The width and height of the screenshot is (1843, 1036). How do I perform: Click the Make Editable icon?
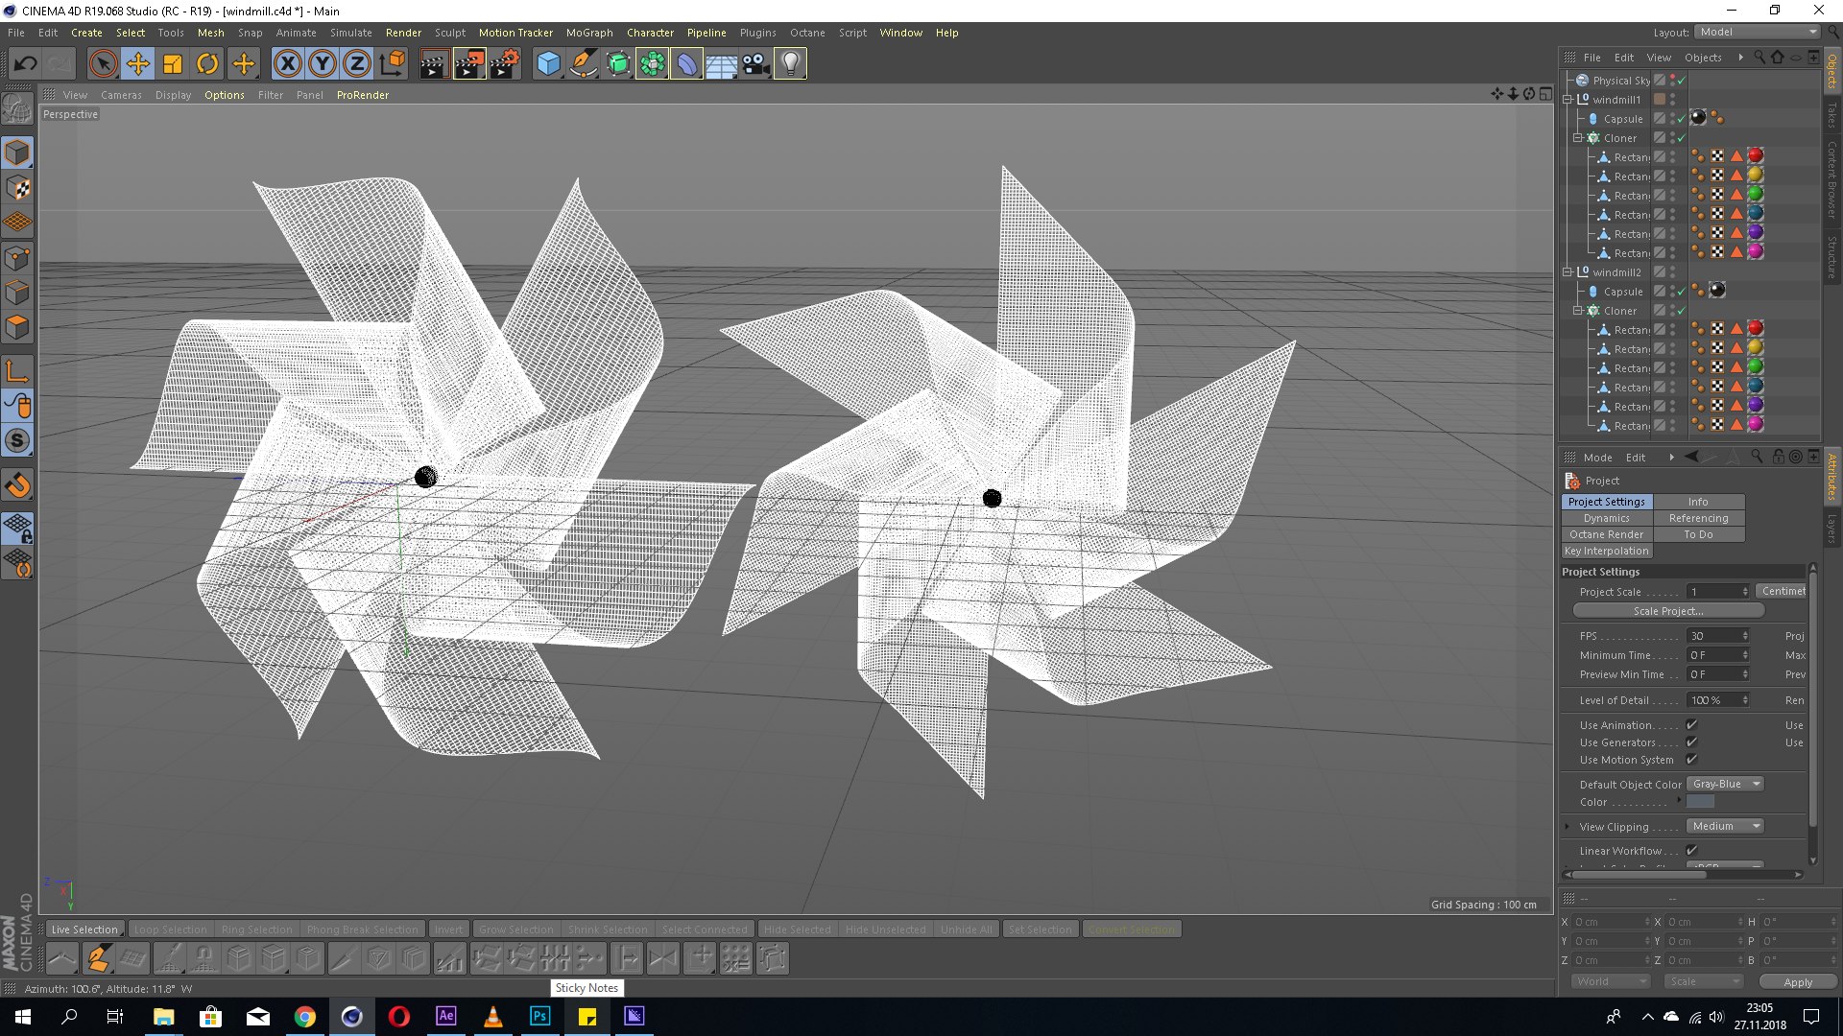17,110
